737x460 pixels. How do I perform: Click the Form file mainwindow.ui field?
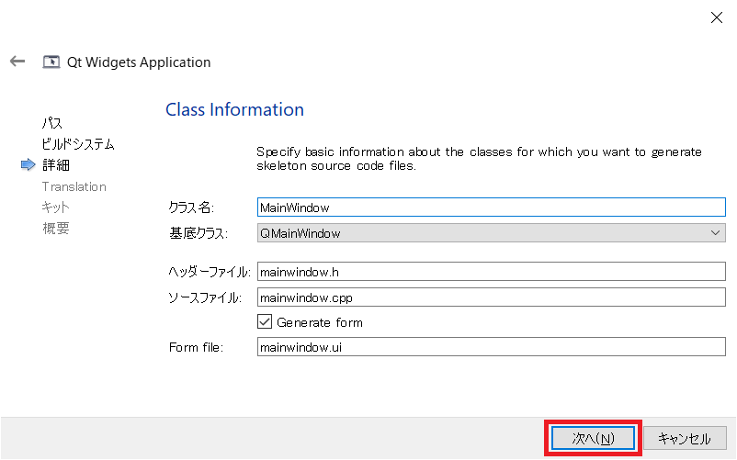(491, 347)
